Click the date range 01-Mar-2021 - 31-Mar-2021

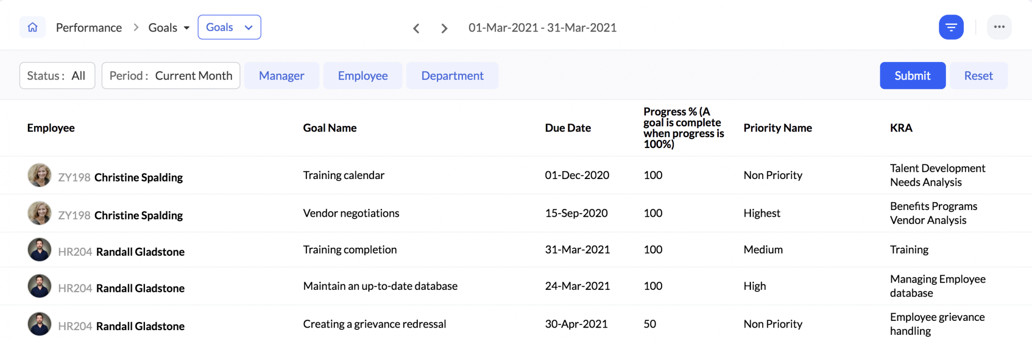coord(542,28)
